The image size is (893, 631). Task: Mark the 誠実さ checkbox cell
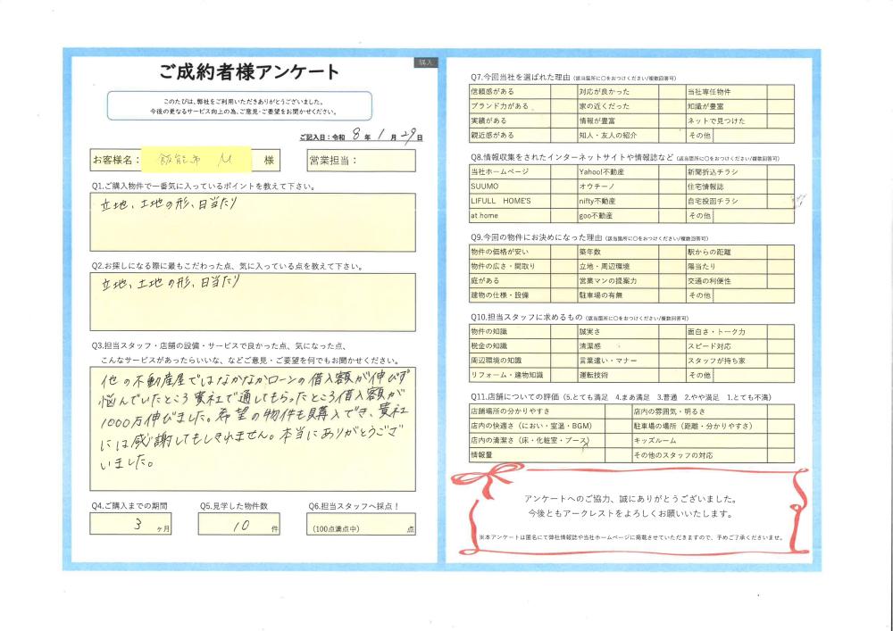(x=671, y=331)
